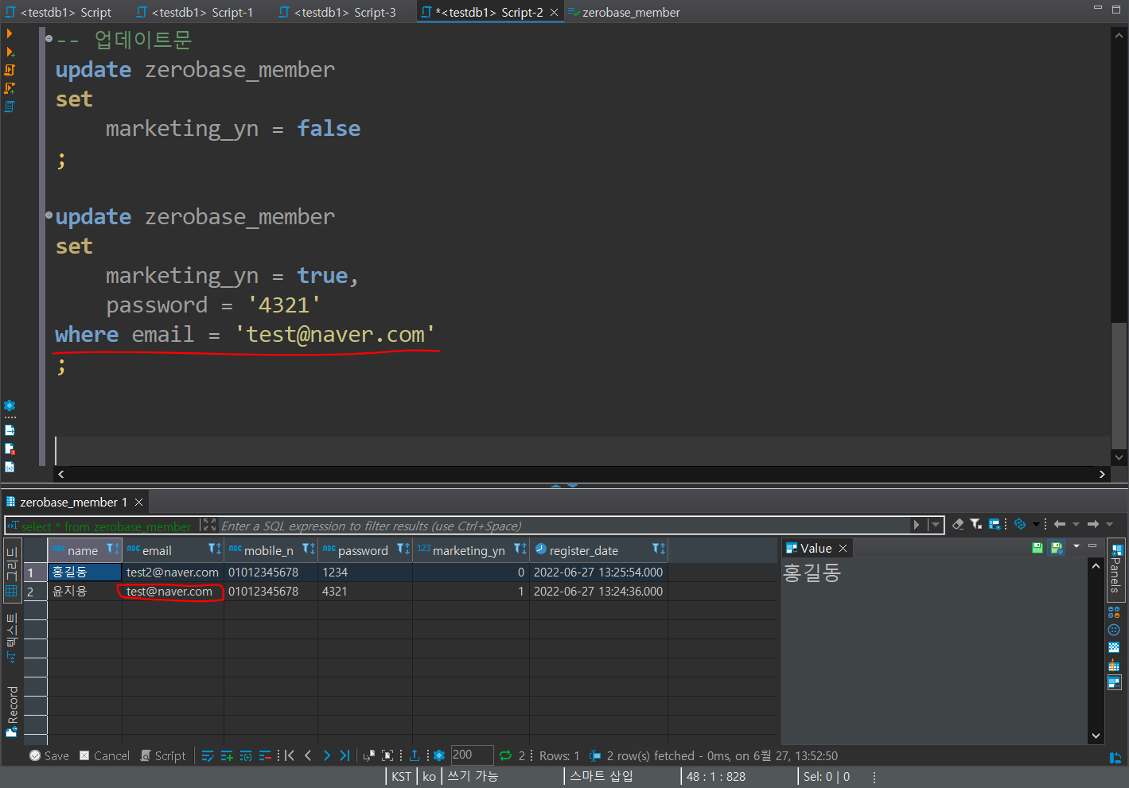Open filter history dropdown arrow
Image resolution: width=1129 pixels, height=788 pixels.
coord(936,525)
